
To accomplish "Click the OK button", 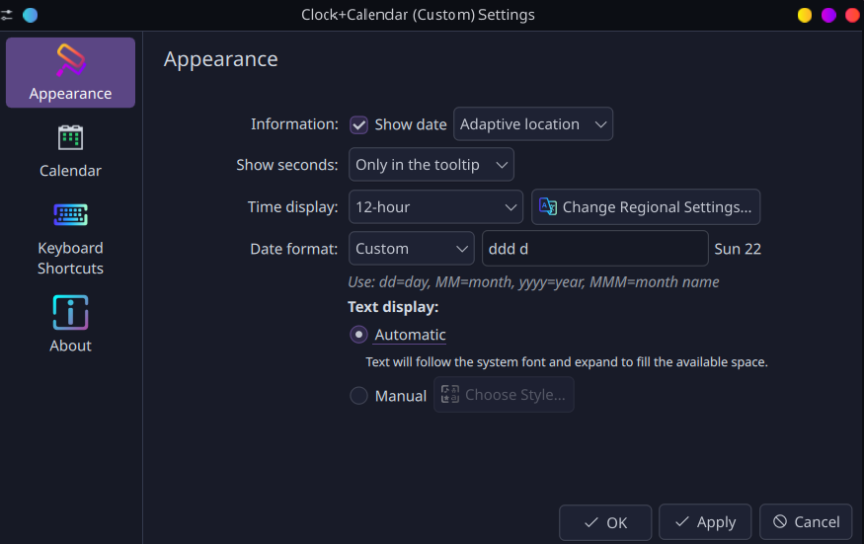I will tap(605, 522).
